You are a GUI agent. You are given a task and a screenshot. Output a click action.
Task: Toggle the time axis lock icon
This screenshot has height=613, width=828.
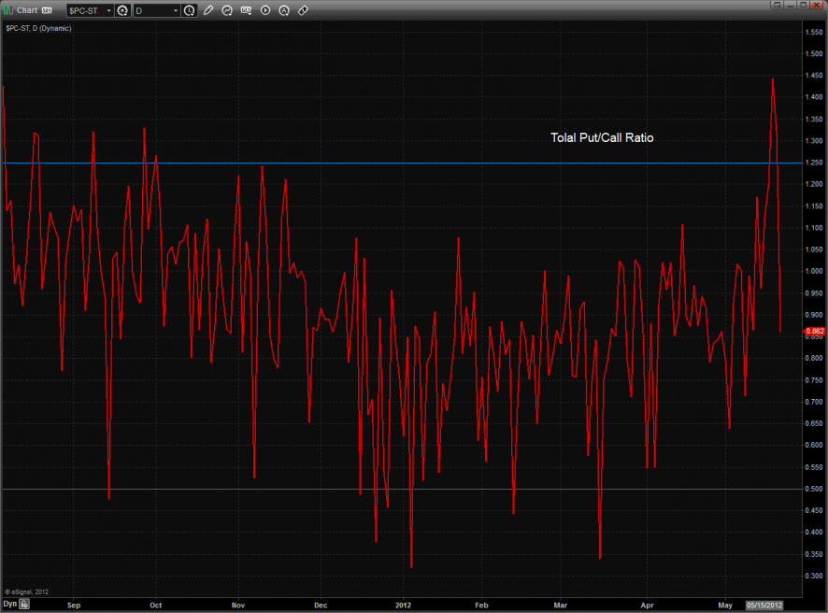[25, 605]
